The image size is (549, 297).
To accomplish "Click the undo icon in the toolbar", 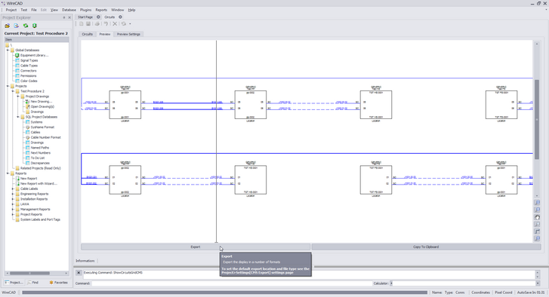I will point(106,24).
